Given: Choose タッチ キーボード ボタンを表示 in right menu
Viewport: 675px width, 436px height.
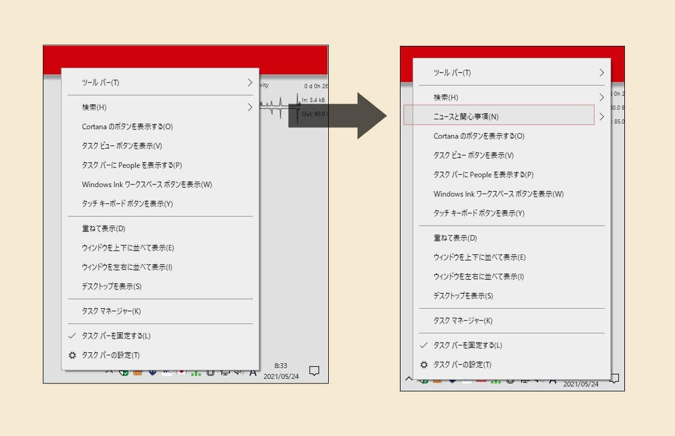Looking at the screenshot, I should coord(512,213).
